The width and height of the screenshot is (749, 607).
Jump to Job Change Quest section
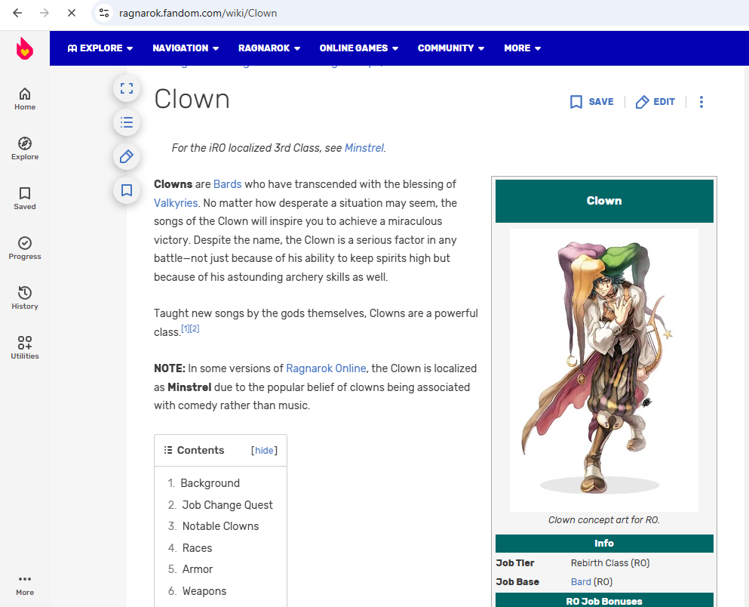point(227,505)
